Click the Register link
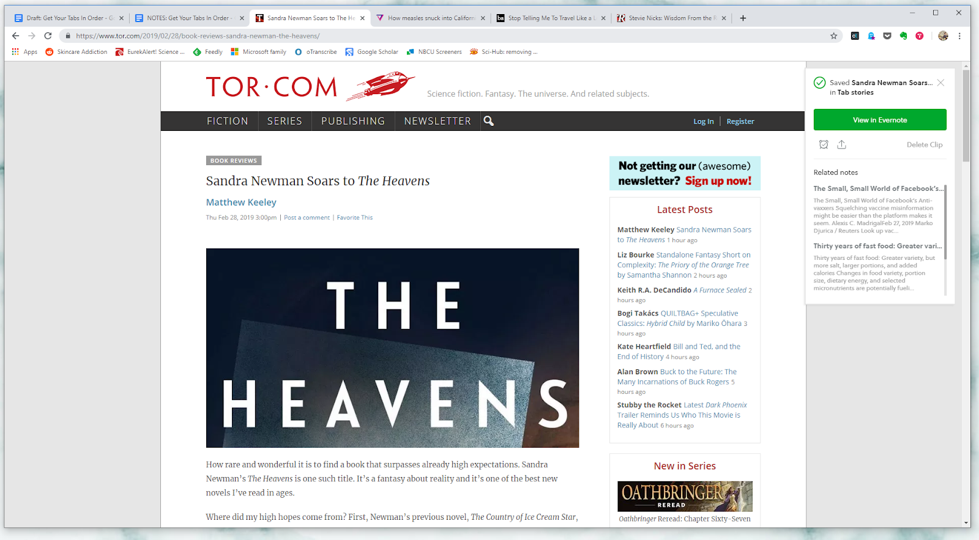 (x=740, y=122)
